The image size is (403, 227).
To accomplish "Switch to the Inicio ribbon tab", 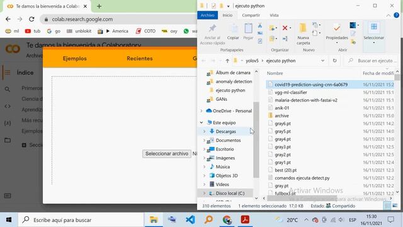I will [x=227, y=15].
